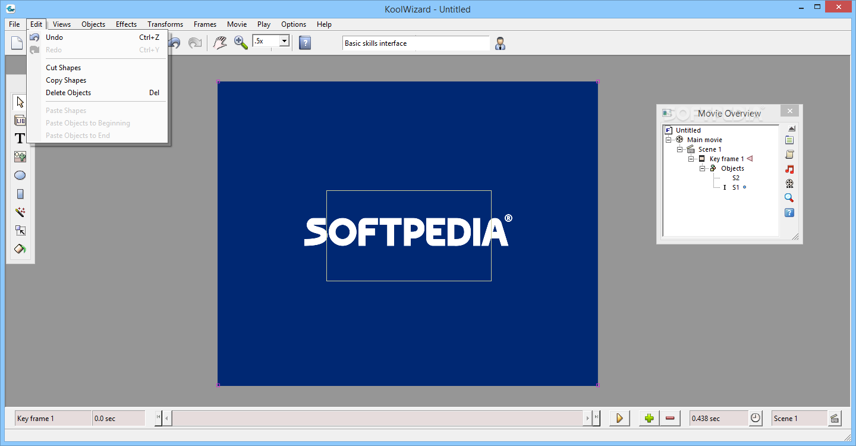Image resolution: width=856 pixels, height=446 pixels.
Task: Click the SOFTPEDIA logo shape on canvas
Action: tap(408, 231)
